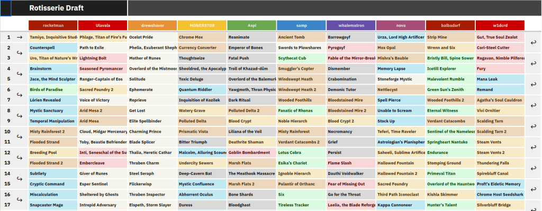Viewport: 542px width, 211px height.
Task: Click the curved arrow between rows 2 and 3
Action: click(x=20, y=53)
